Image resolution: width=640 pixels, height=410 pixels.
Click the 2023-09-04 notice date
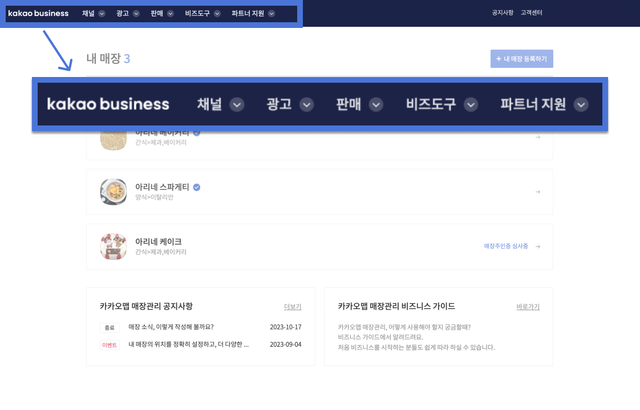click(x=286, y=345)
